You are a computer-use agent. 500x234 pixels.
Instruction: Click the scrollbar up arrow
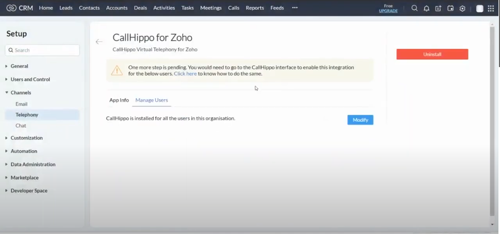point(492,24)
